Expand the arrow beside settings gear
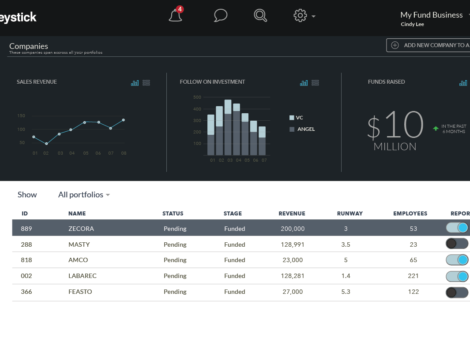The image size is (470, 352). (x=313, y=16)
